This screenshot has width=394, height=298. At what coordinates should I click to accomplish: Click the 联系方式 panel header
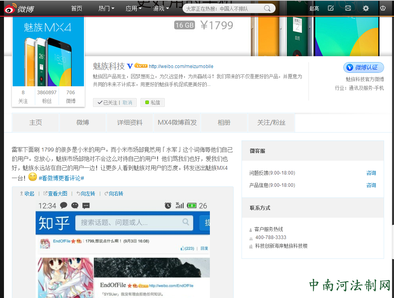click(313, 208)
